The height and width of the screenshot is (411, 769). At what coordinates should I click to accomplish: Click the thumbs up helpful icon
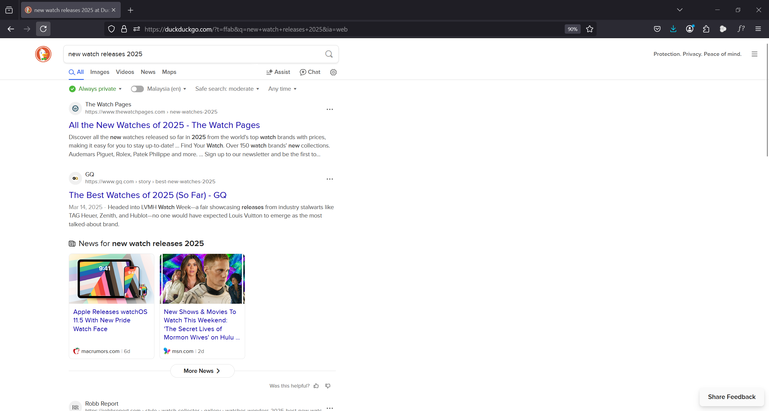point(316,386)
